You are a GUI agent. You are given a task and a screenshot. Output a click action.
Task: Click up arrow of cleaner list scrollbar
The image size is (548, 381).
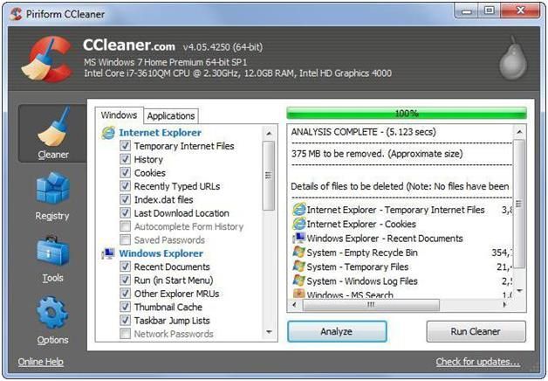(x=269, y=134)
